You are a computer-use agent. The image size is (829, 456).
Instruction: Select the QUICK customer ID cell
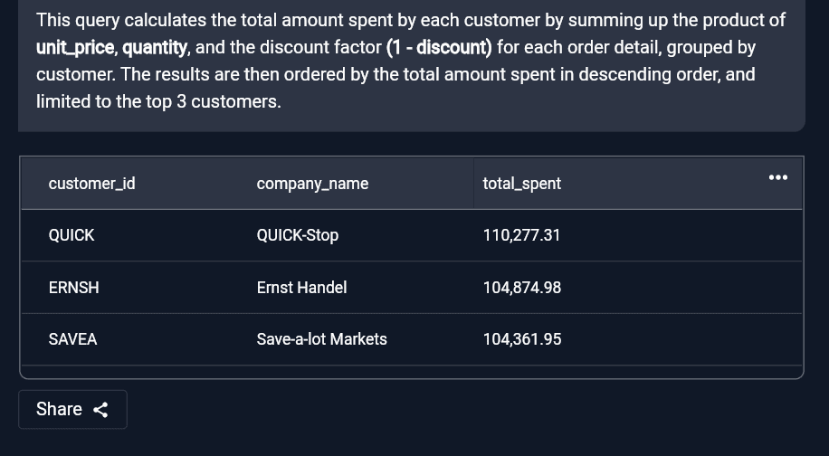71,235
